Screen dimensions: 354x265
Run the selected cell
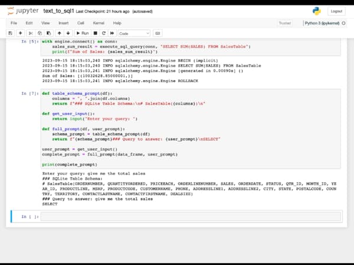point(83,34)
